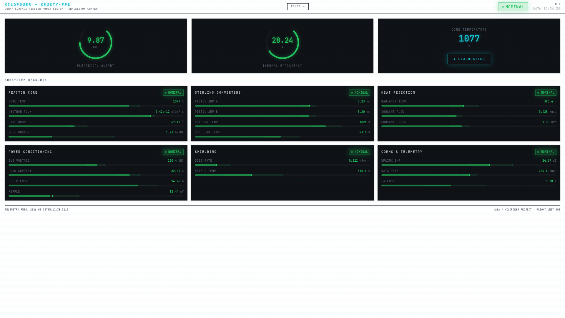
Task: Click the Neutron Flux progress bar
Action: 96,116
